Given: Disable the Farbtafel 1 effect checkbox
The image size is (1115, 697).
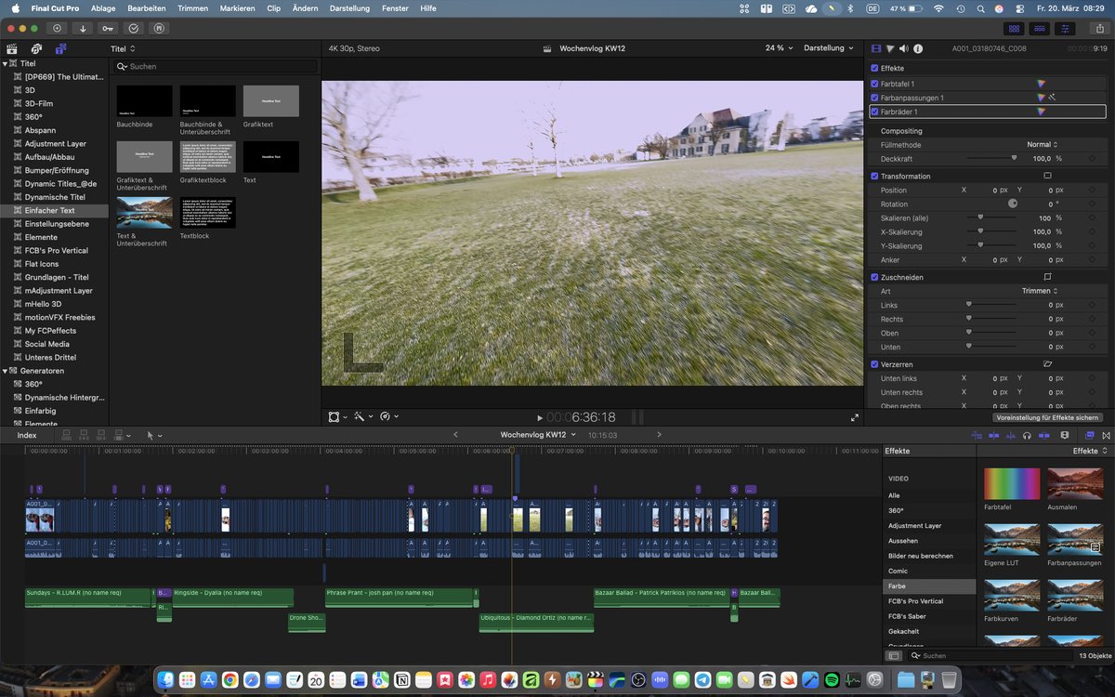Looking at the screenshot, I should (874, 84).
